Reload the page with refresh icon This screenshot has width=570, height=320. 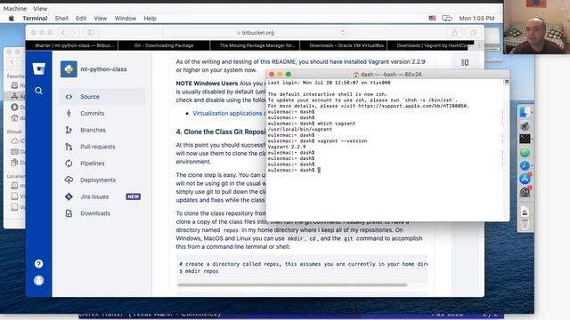(x=342, y=32)
